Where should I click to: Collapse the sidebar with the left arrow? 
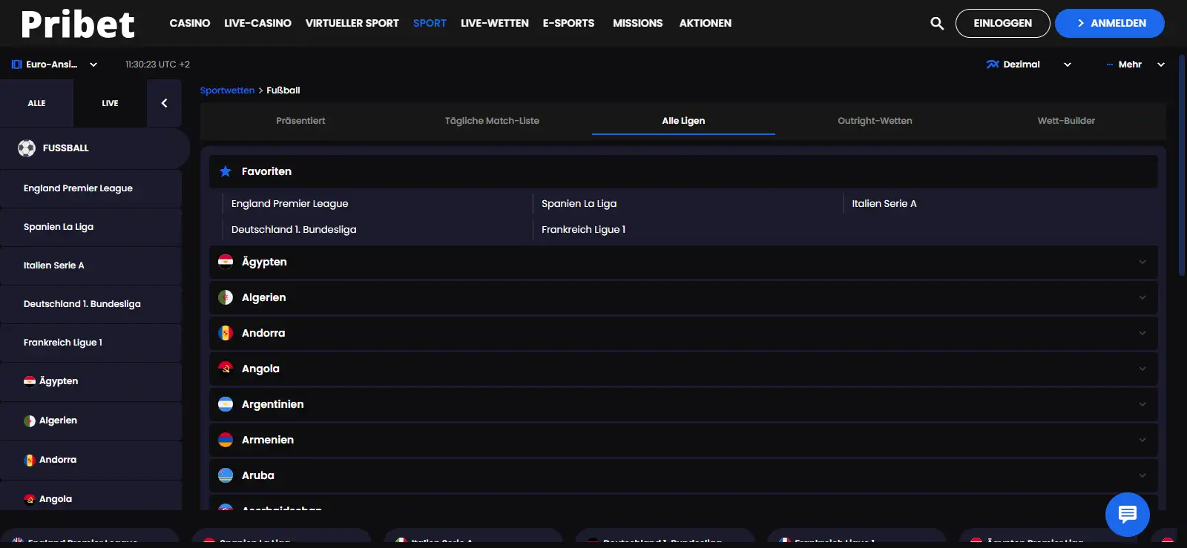[164, 103]
